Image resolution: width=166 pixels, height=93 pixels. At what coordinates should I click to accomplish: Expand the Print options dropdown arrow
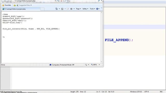point(74,9)
